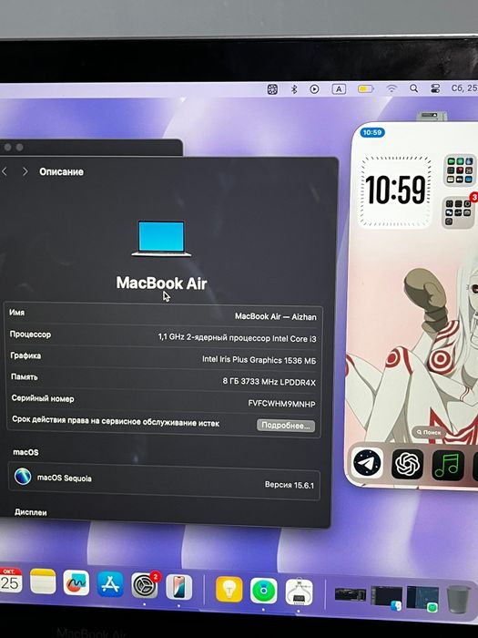Screen dimensions: 478x638
Task: Restore the first minimized window in the Dock
Action: click(351, 594)
